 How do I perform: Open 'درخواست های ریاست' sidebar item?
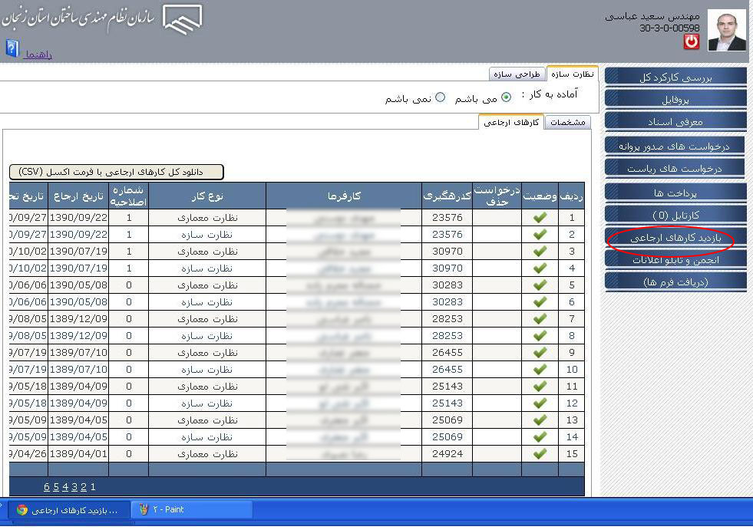(x=675, y=169)
